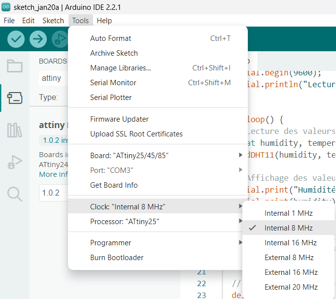Click Get Board Info
This screenshot has height=299, width=336.
114,185
